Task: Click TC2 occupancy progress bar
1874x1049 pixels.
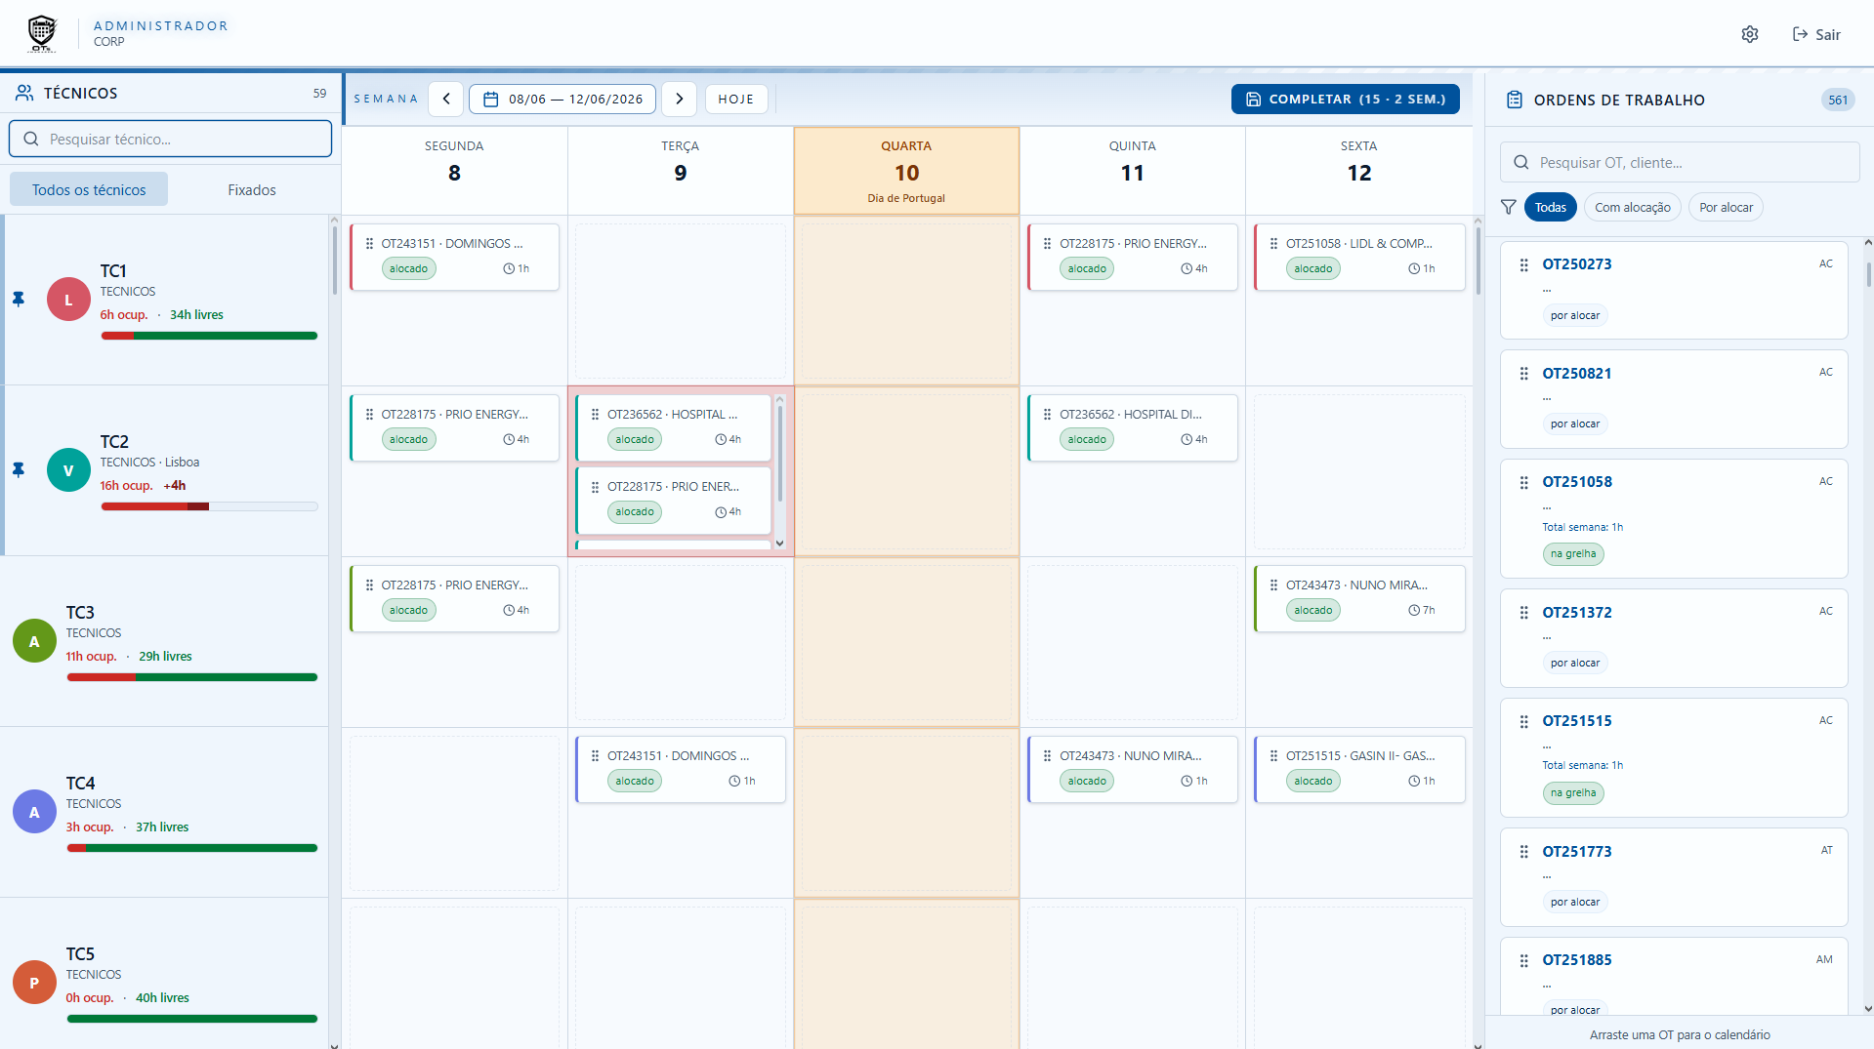Action: tap(209, 506)
